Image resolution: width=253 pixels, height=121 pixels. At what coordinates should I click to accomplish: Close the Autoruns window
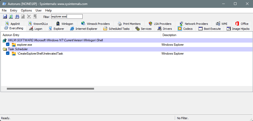click(247, 4)
